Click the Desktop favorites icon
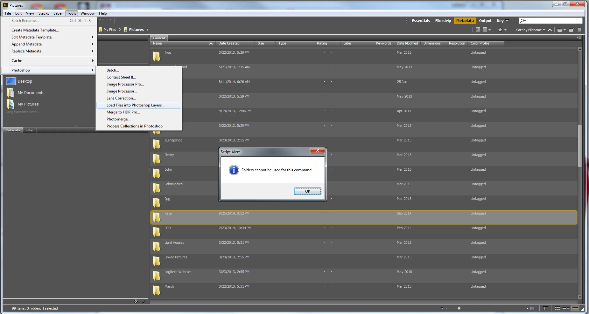 point(11,81)
